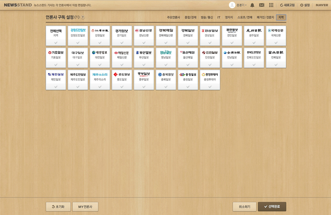Toggle the 전체선택 지역 checkmark
Viewport: 331px width, 215px height.
[x=56, y=43]
